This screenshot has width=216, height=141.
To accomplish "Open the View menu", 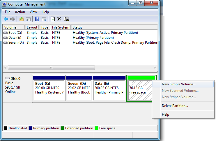I will coord(33,12).
